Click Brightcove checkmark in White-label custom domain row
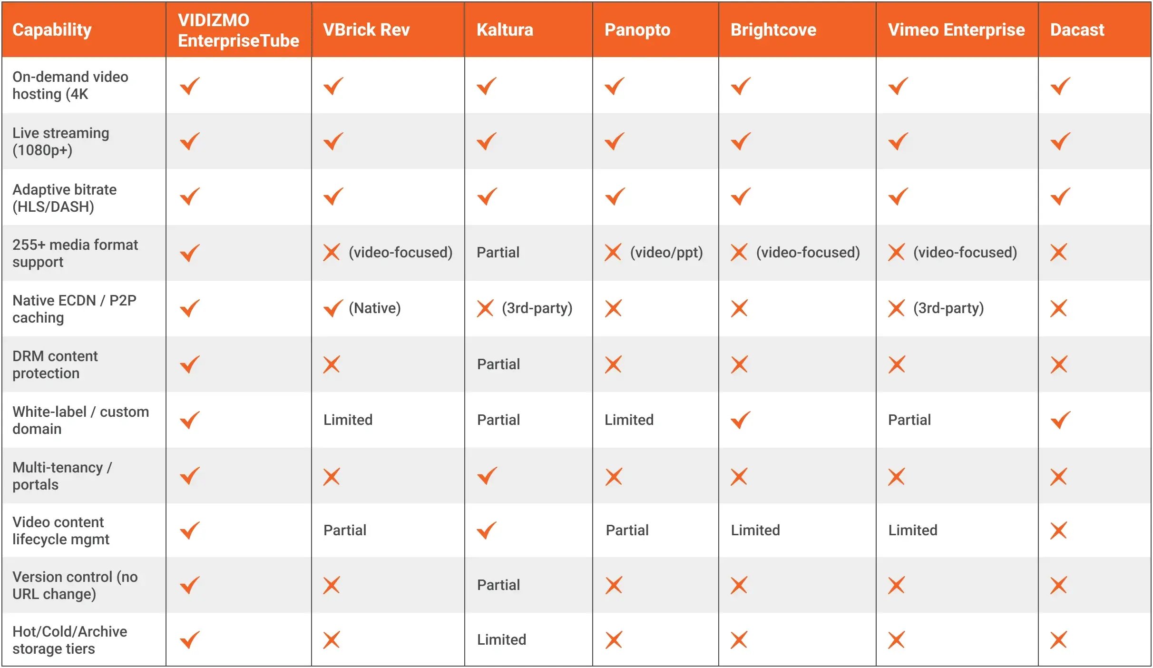Viewport: 1153px width, 668px height. (741, 420)
